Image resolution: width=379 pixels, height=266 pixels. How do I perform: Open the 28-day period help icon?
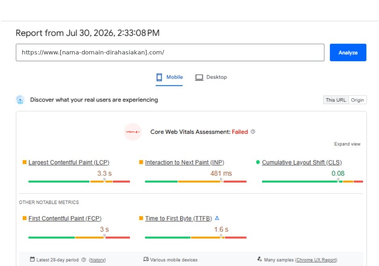[x=83, y=260]
